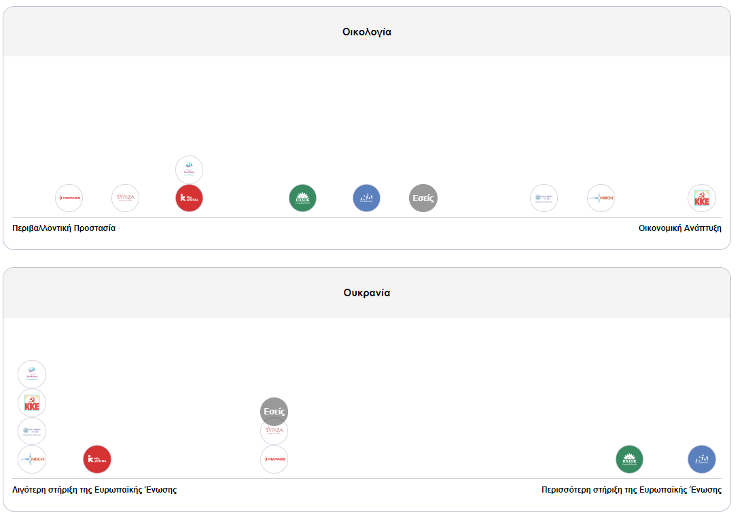This screenshot has height=515, width=744.
Task: Click the Οικολογία section header
Action: (367, 32)
